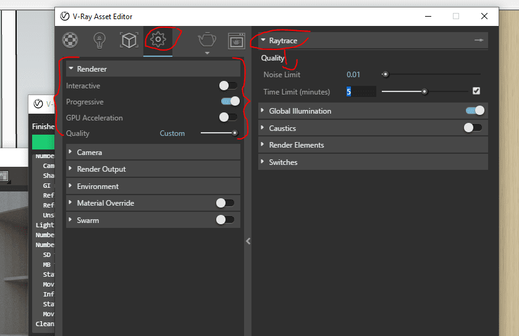Open the Lights asset category
This screenshot has height=336, width=519.
coord(99,40)
